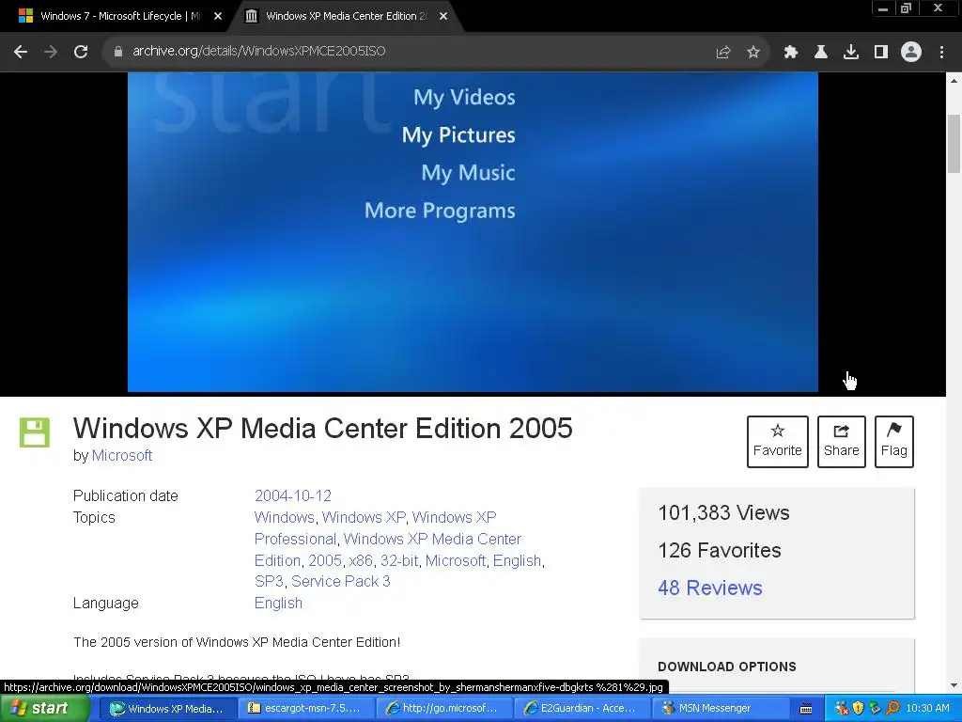Viewport: 962px width, 722px height.
Task: Open the 48 Reviews link
Action: tap(710, 588)
